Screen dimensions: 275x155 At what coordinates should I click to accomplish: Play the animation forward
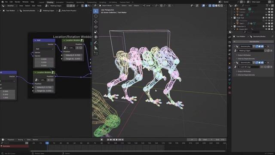(x=117, y=139)
